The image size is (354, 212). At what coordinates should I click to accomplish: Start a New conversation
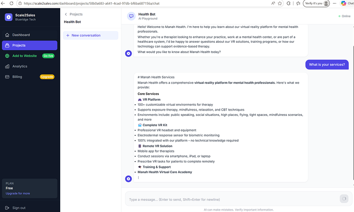[90, 35]
